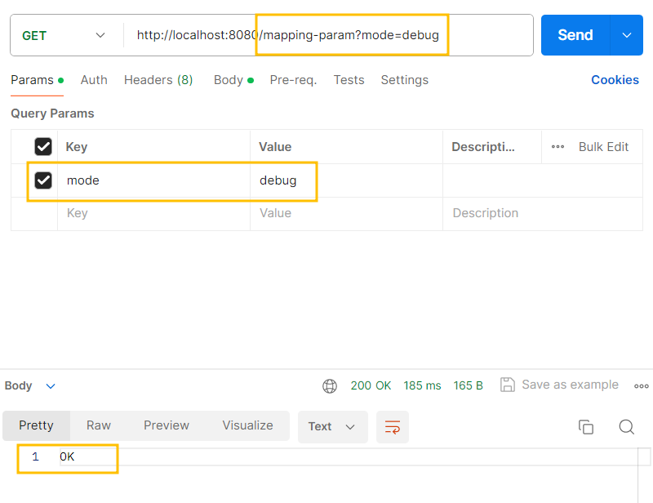Select the Visualize response view
The height and width of the screenshot is (503, 653).
point(247,425)
